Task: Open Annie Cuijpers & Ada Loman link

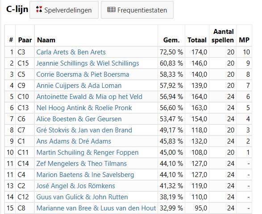Action: pos(79,86)
